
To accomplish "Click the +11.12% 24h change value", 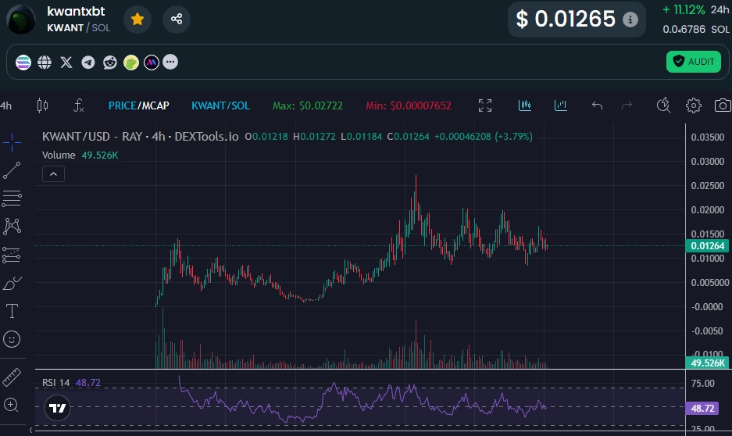I will tap(684, 10).
